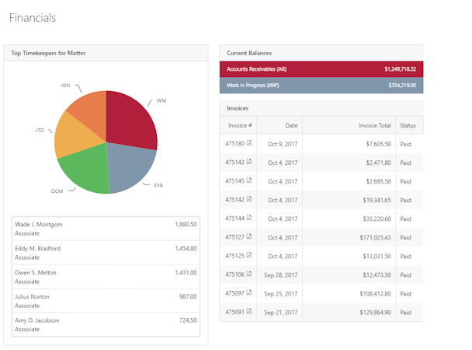Select Eddy M. Bradford timekeeper row

point(106,253)
